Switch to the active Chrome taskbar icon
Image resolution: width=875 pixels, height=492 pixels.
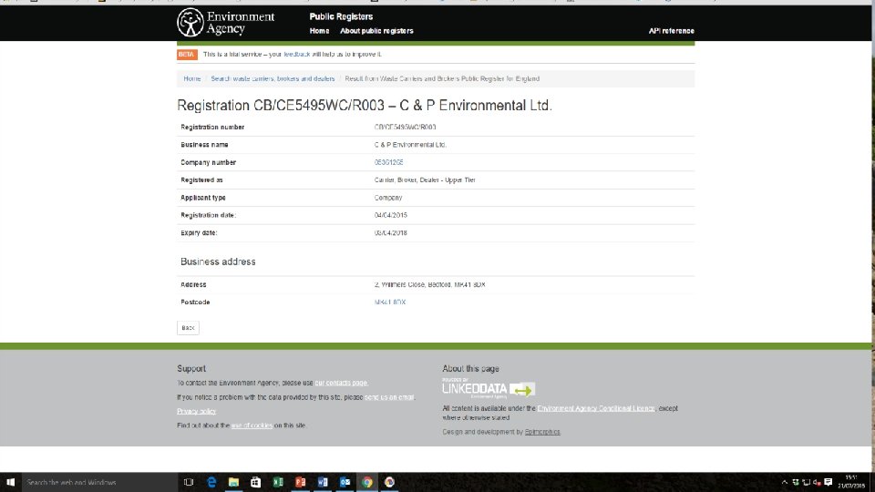pyautogui.click(x=367, y=482)
